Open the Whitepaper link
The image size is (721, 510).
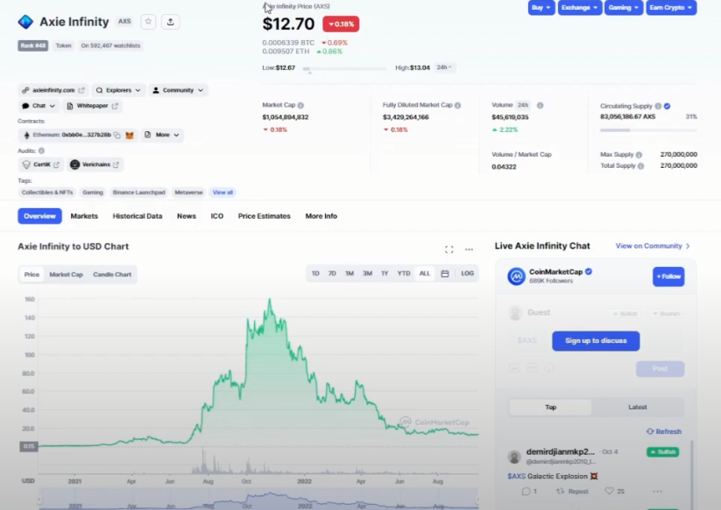[x=92, y=106]
